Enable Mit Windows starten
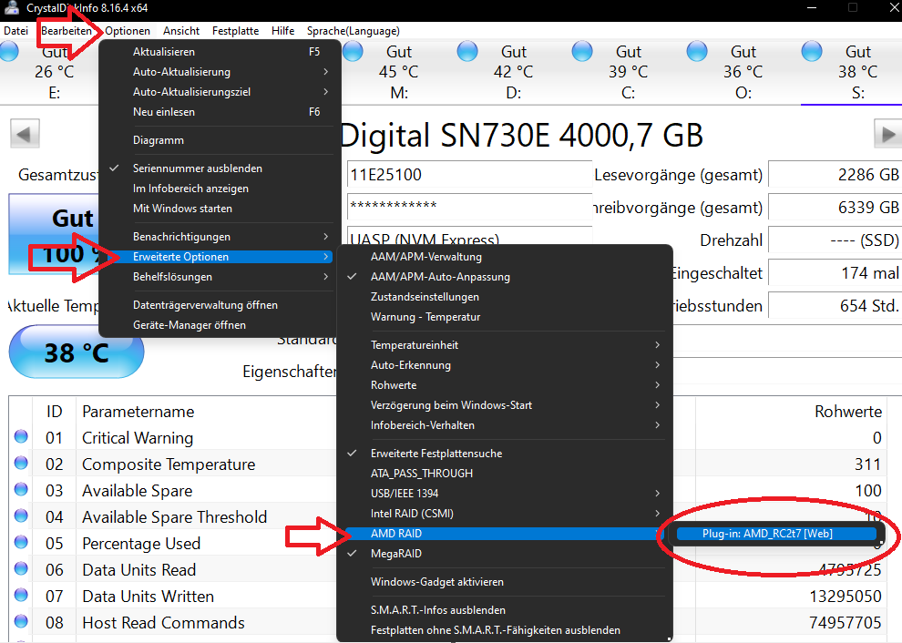 (x=220, y=209)
